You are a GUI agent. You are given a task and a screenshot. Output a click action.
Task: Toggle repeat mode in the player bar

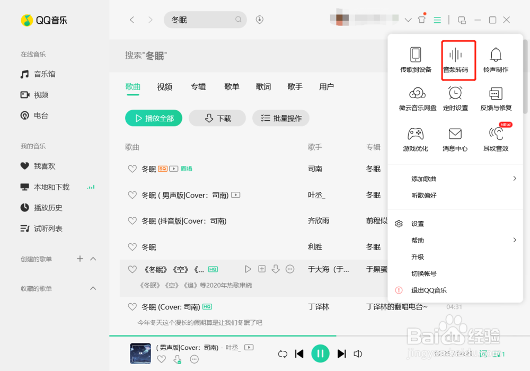[x=283, y=354]
